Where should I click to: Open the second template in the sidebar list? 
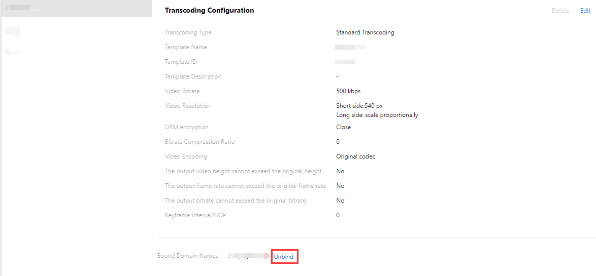[12, 31]
